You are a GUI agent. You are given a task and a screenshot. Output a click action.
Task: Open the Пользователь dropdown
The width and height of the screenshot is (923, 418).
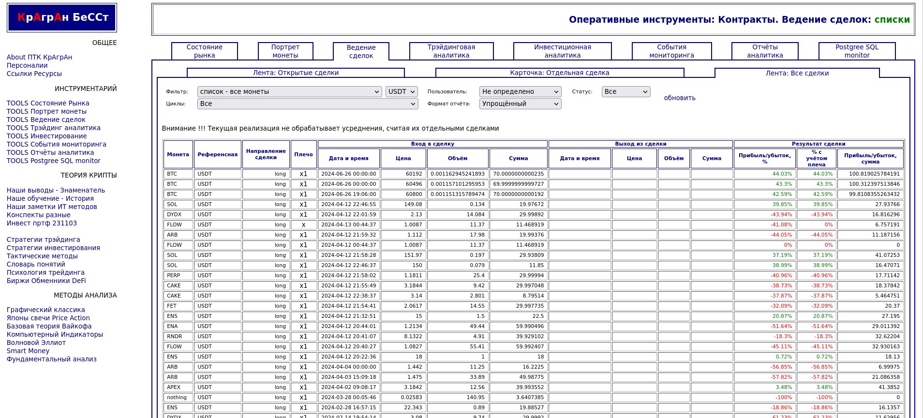520,91
